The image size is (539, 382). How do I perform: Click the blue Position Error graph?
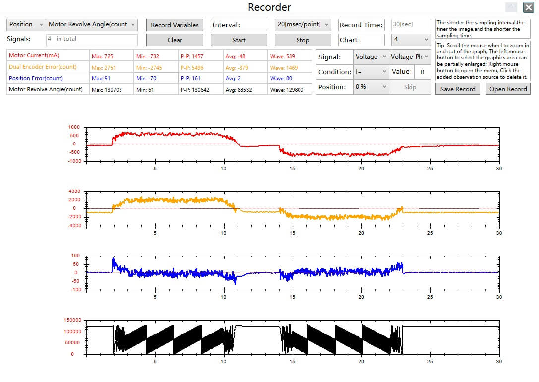(x=293, y=272)
